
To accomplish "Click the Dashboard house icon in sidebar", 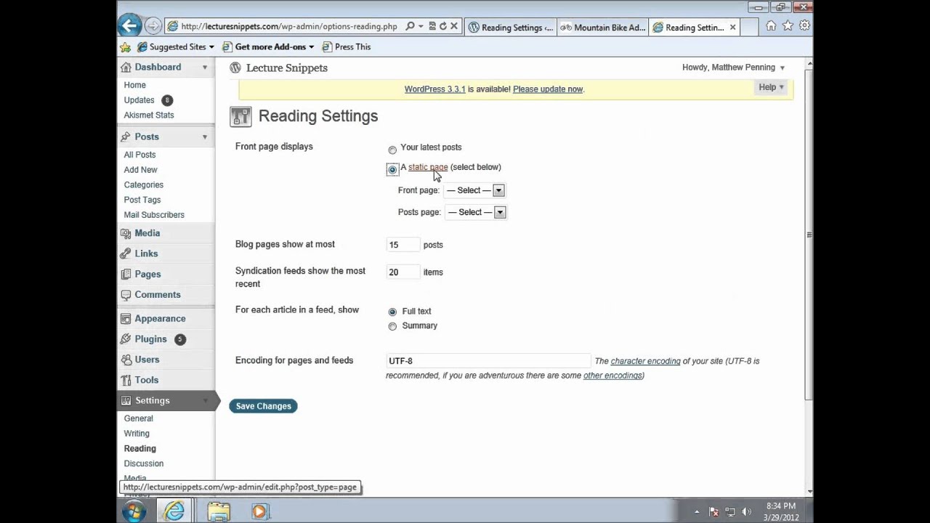I will tap(126, 67).
